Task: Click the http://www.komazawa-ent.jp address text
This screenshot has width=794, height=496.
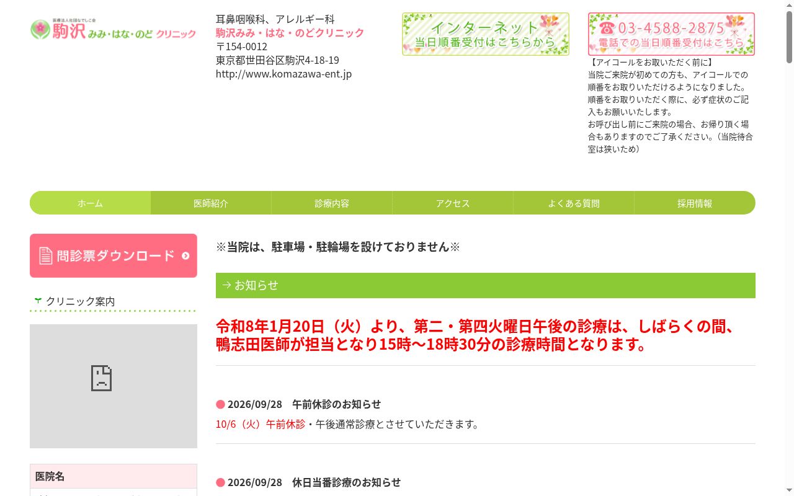Action: (284, 74)
